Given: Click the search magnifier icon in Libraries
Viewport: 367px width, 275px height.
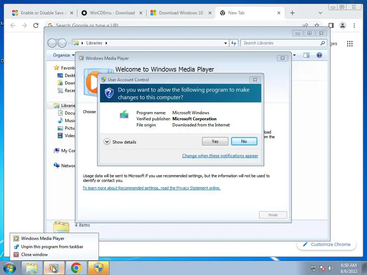Looking at the screenshot, I should coord(323,43).
